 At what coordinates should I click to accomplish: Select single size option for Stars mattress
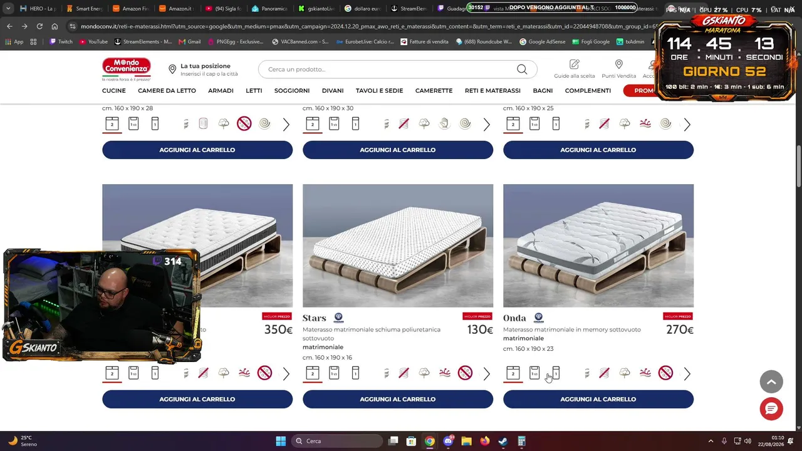click(x=355, y=373)
